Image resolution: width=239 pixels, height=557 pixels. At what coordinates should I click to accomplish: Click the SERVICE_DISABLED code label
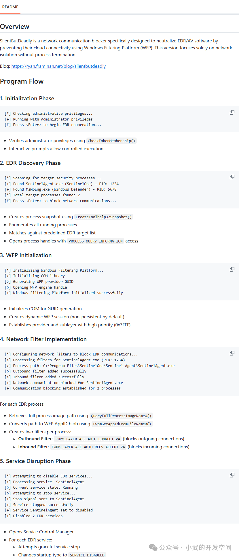pos(87,555)
